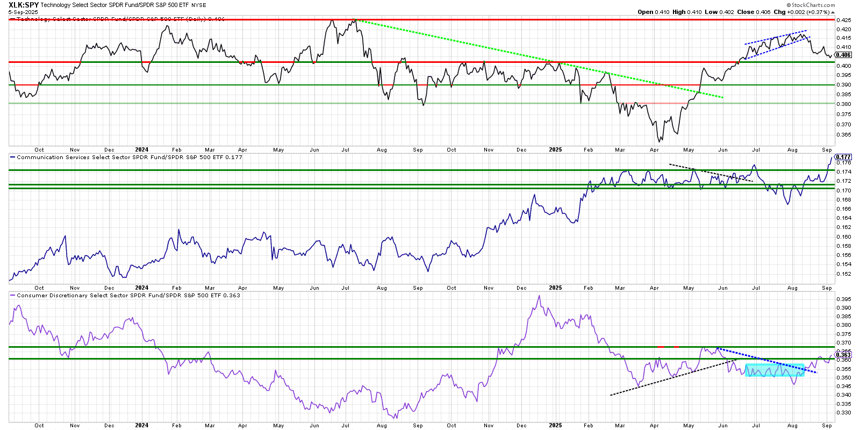
Task: Click the 2024 label on Technology panel axis
Action: coord(142,150)
